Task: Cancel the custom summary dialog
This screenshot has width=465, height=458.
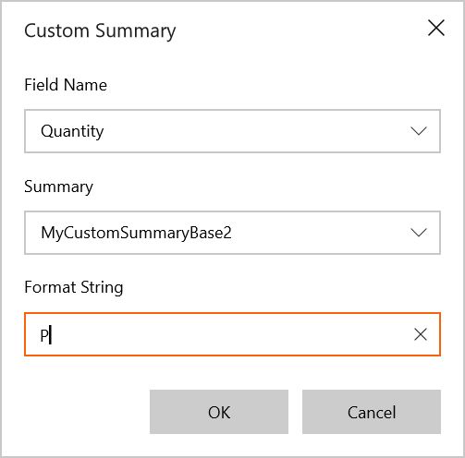Action: pyautogui.click(x=372, y=412)
